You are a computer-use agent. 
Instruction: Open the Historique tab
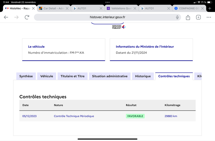[x=143, y=76]
